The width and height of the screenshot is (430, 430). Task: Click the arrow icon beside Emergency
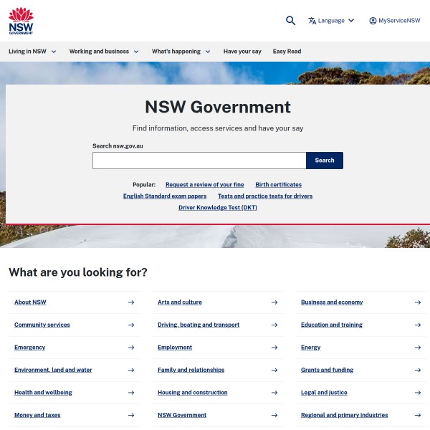click(x=130, y=348)
